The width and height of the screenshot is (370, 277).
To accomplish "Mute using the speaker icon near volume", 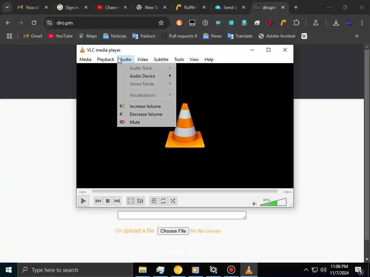I will 255,204.
